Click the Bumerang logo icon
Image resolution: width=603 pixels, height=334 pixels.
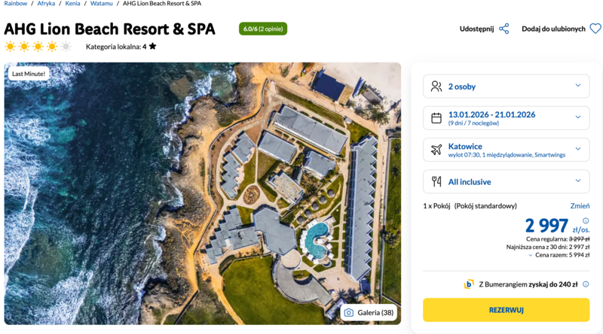tap(469, 284)
